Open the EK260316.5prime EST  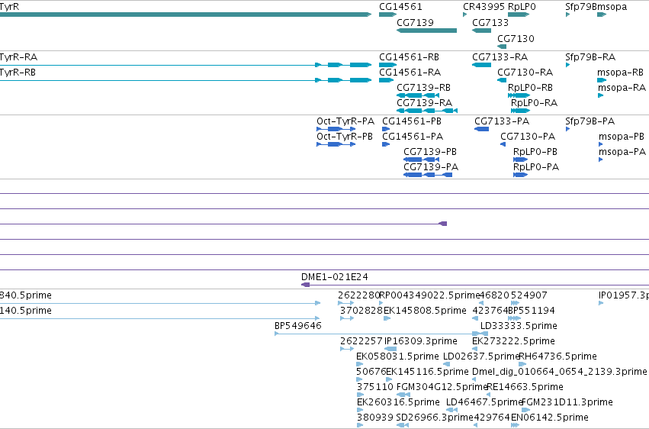(x=360, y=411)
